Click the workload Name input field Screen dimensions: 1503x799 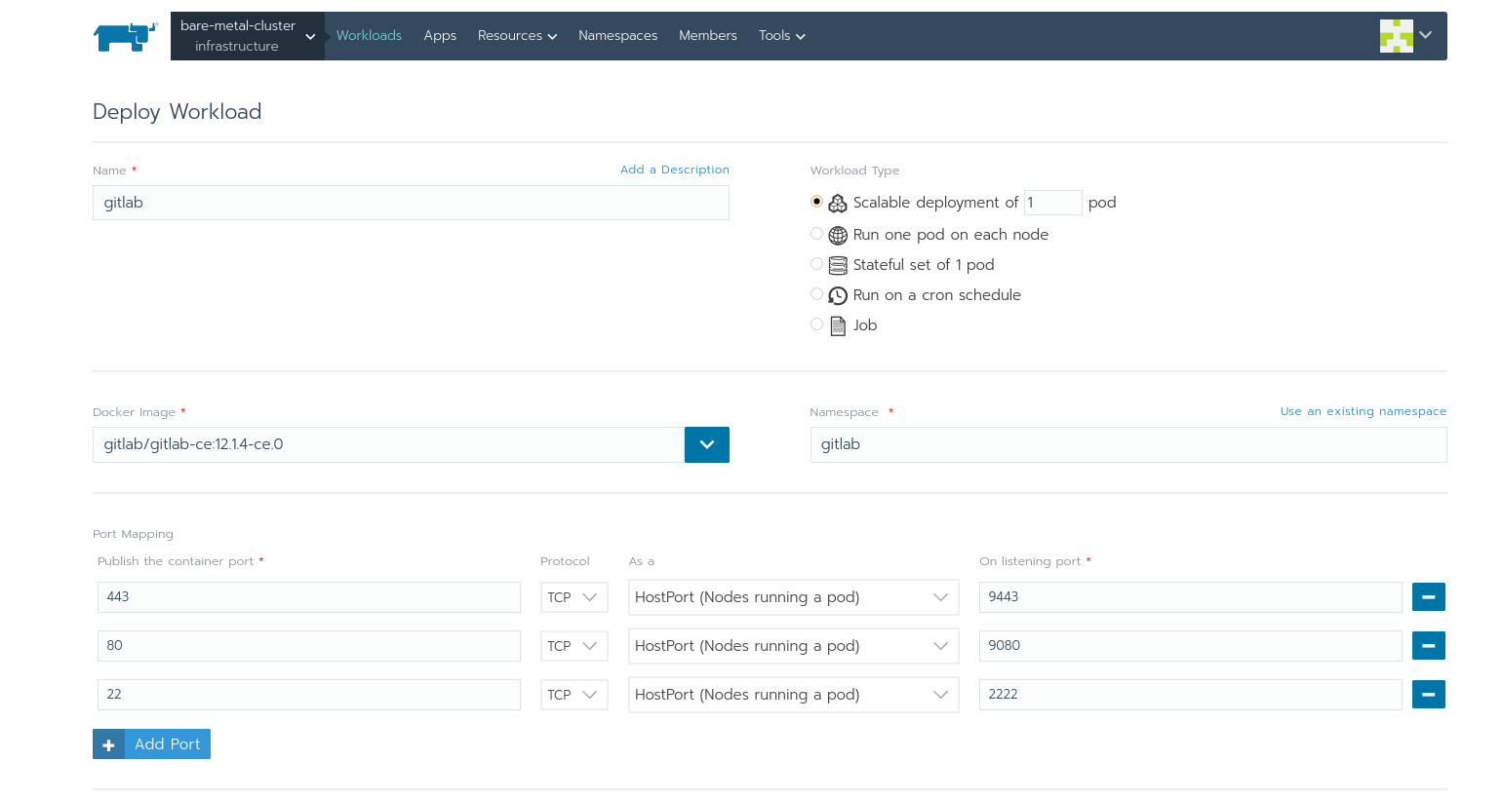point(411,203)
